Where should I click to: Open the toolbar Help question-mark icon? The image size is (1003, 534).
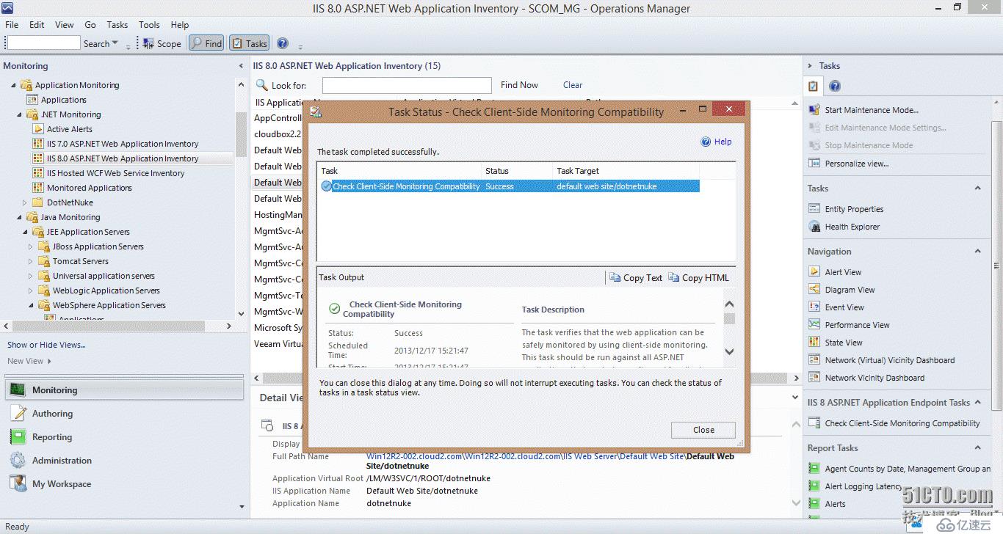coord(283,44)
